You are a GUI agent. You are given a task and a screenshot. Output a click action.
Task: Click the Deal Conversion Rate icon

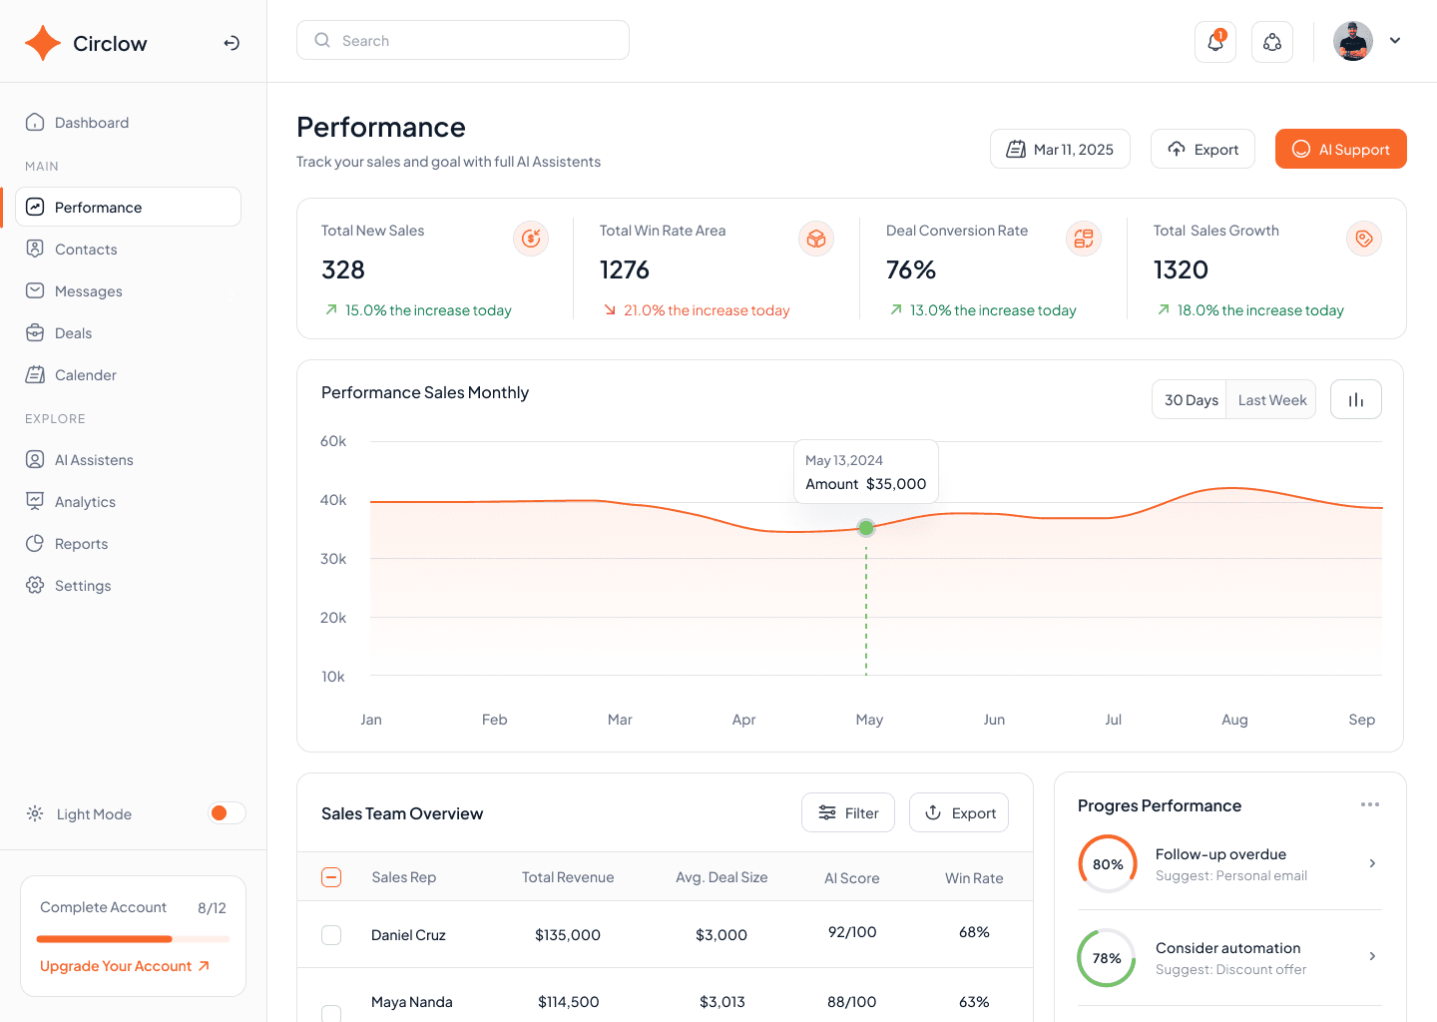click(x=1084, y=239)
